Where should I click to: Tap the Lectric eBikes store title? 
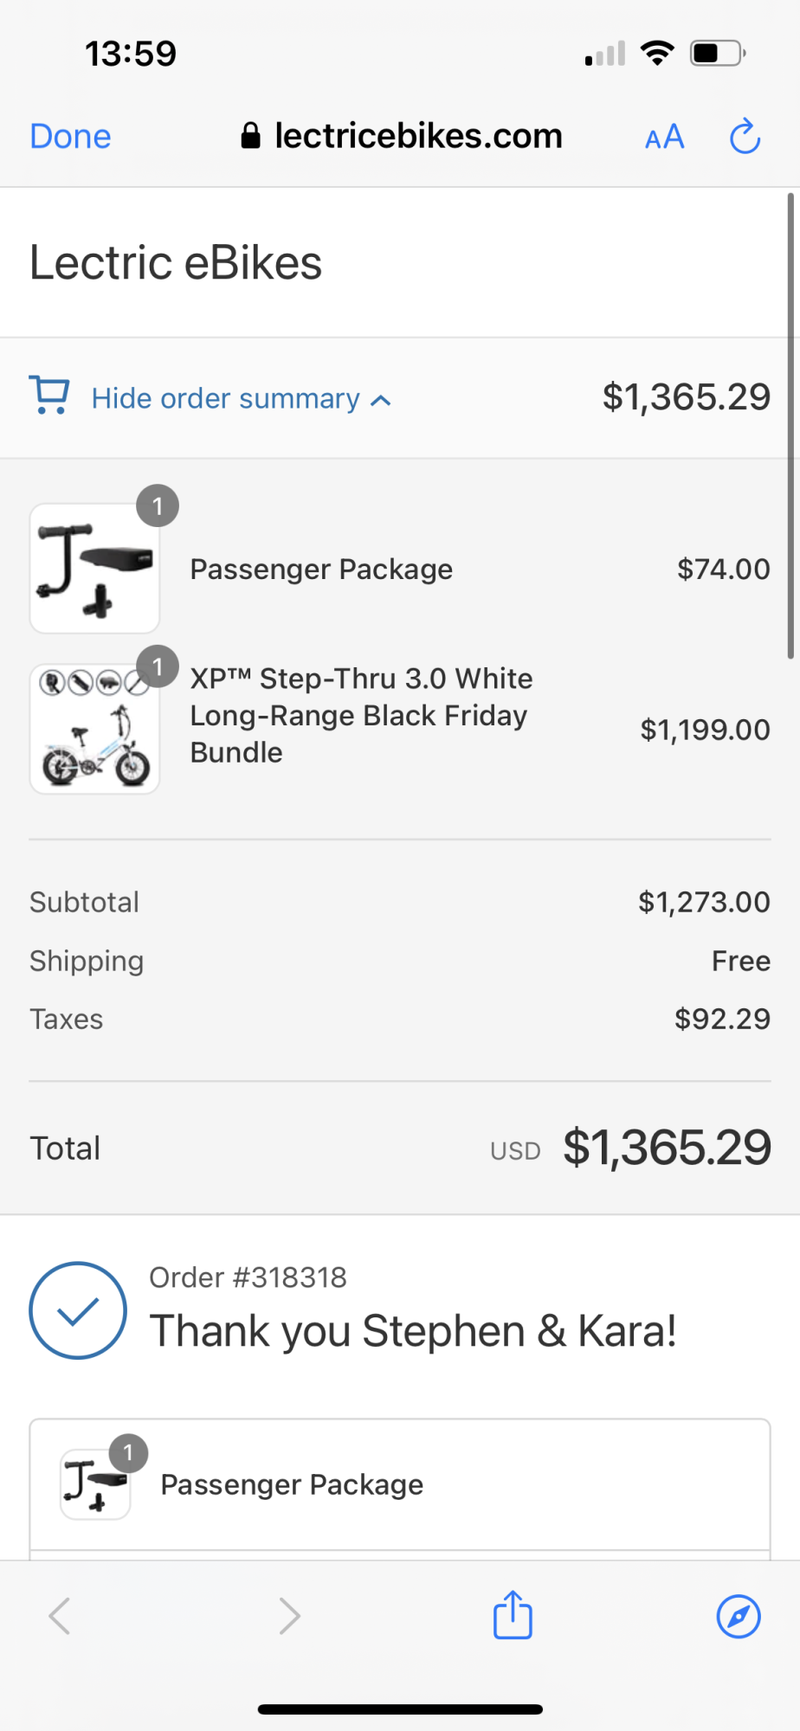(x=176, y=263)
